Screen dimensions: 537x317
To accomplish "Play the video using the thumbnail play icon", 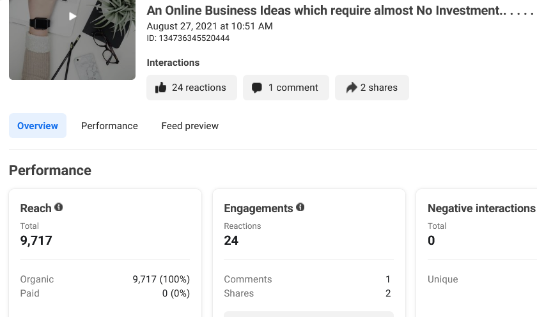I will [x=72, y=16].
